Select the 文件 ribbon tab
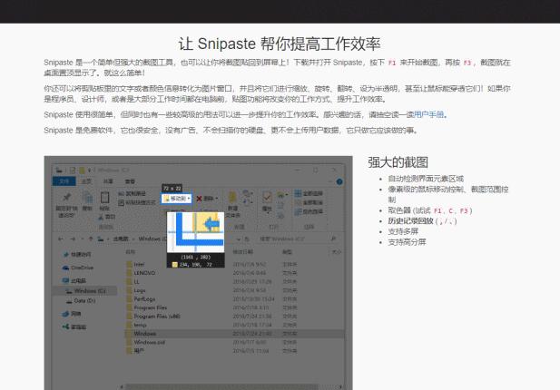560x390 pixels. coord(64,181)
